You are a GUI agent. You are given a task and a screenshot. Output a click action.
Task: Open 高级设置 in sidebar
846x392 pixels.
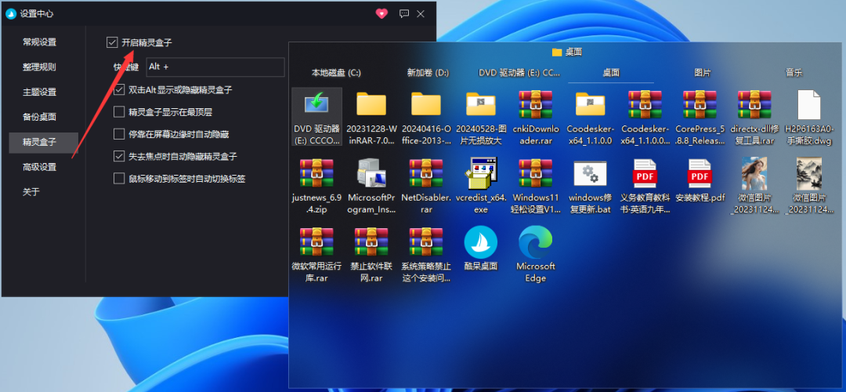[39, 167]
